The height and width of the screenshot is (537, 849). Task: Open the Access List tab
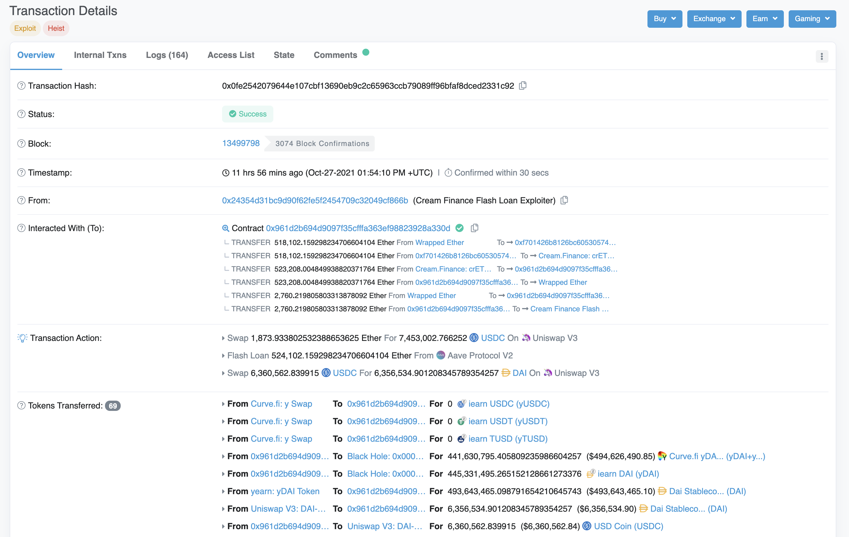(x=231, y=55)
